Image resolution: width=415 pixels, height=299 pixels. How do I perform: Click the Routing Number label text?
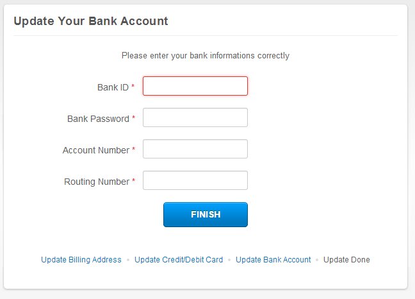[x=97, y=182]
